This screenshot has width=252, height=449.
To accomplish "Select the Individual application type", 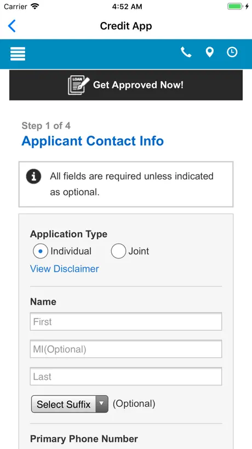I will tap(41, 251).
